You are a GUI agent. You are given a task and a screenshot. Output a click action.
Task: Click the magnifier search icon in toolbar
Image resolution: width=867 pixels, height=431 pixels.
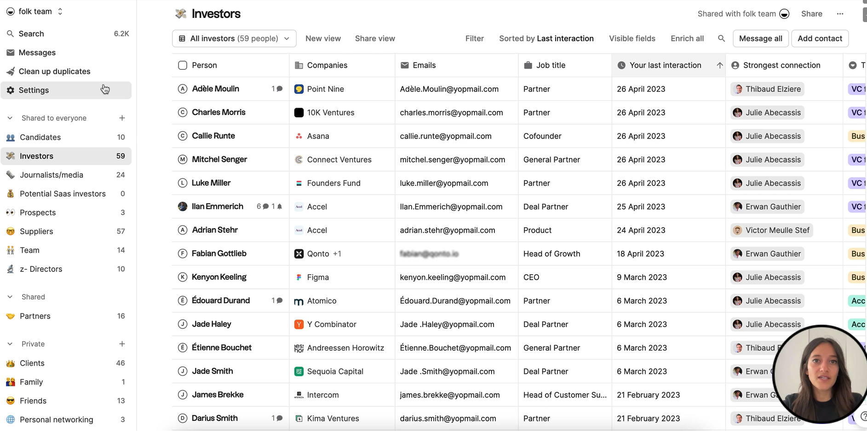click(721, 39)
